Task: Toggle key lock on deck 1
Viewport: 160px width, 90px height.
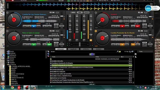Action: coord(64,19)
